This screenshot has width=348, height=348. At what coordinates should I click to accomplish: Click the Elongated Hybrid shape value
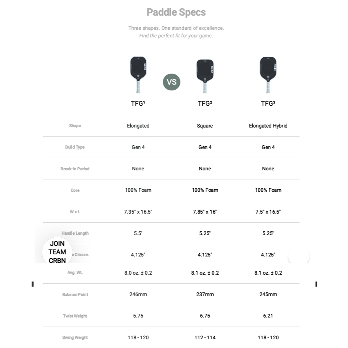(x=268, y=126)
